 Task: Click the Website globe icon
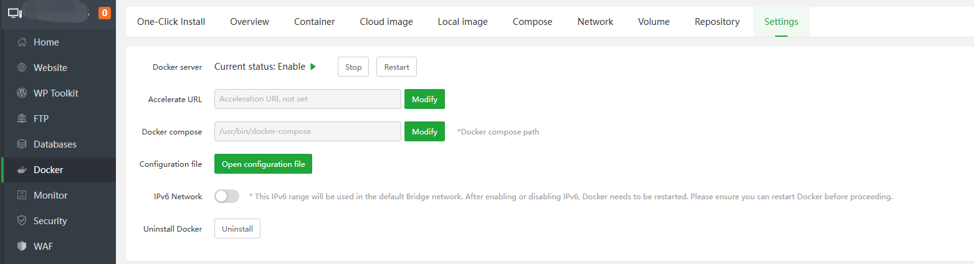[x=22, y=68]
